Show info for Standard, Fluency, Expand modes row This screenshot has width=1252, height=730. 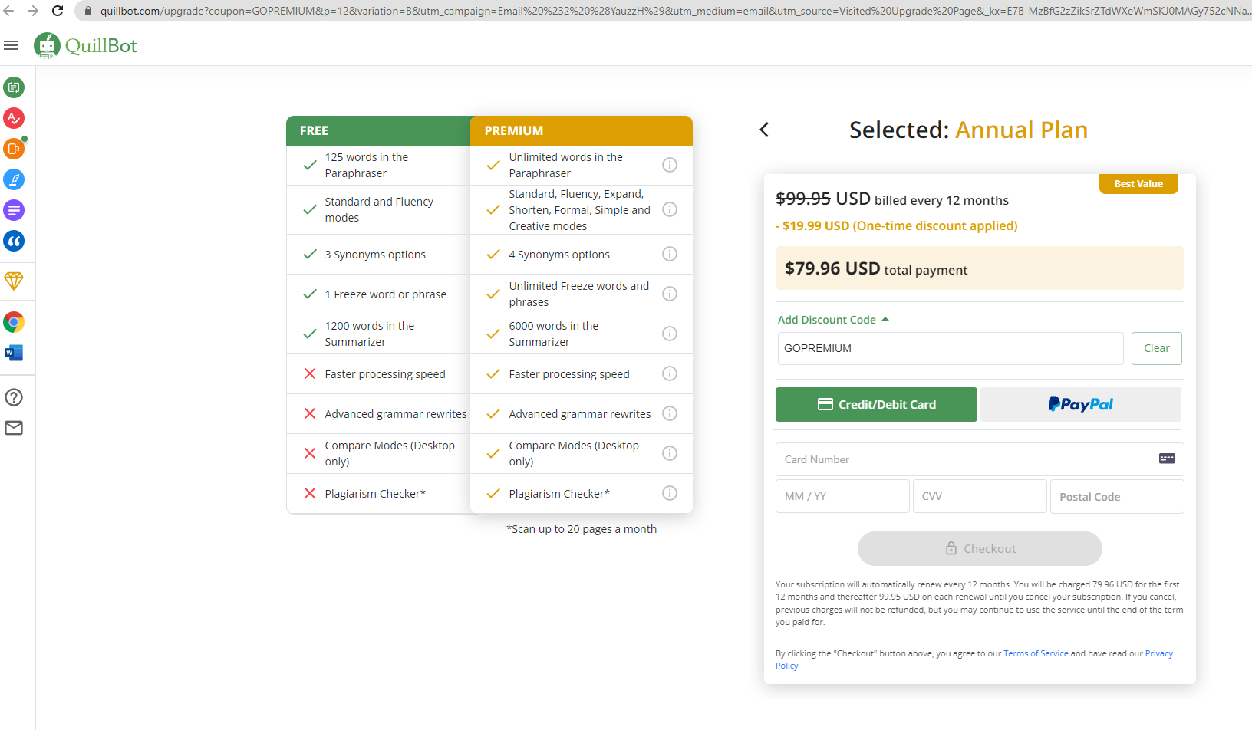[x=670, y=209]
